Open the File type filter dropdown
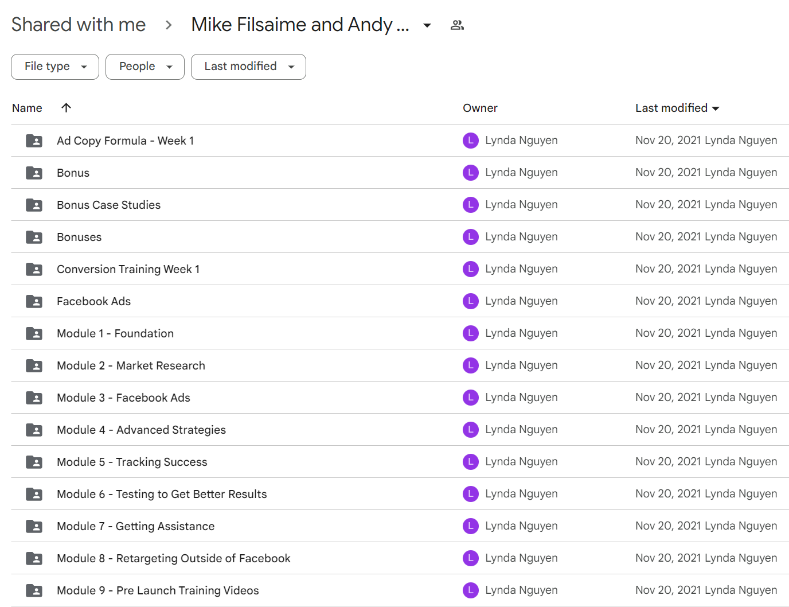Image resolution: width=789 pixels, height=607 pixels. 55,67
